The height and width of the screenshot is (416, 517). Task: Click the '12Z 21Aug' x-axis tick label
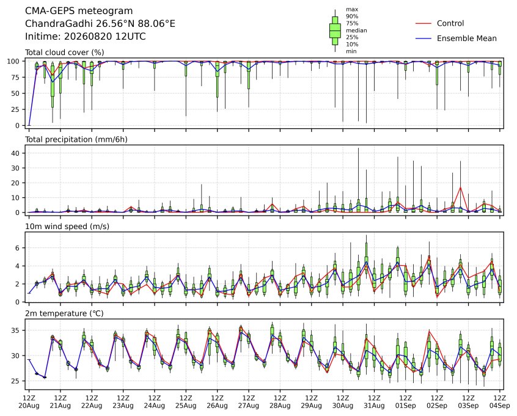click(61, 402)
